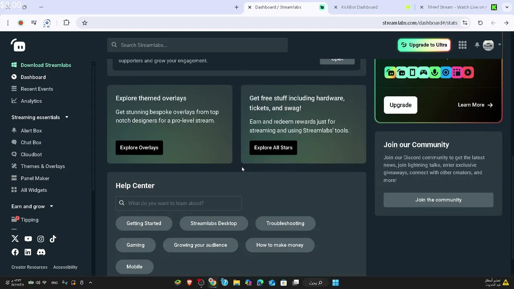Click the Explore Overlays button
The image size is (514, 289).
point(139,148)
